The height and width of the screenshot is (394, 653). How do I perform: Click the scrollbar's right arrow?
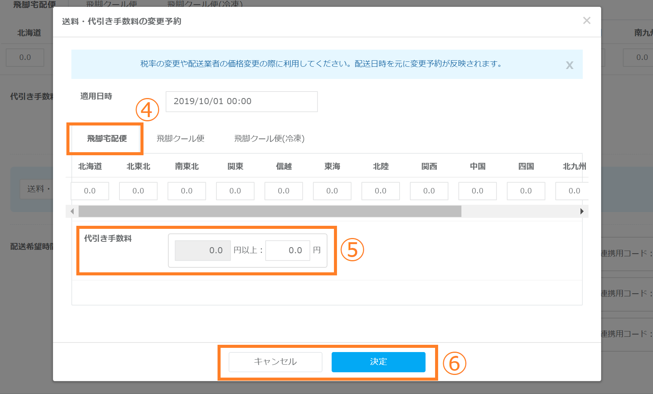582,211
